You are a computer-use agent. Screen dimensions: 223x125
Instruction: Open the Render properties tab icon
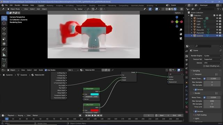187,56
